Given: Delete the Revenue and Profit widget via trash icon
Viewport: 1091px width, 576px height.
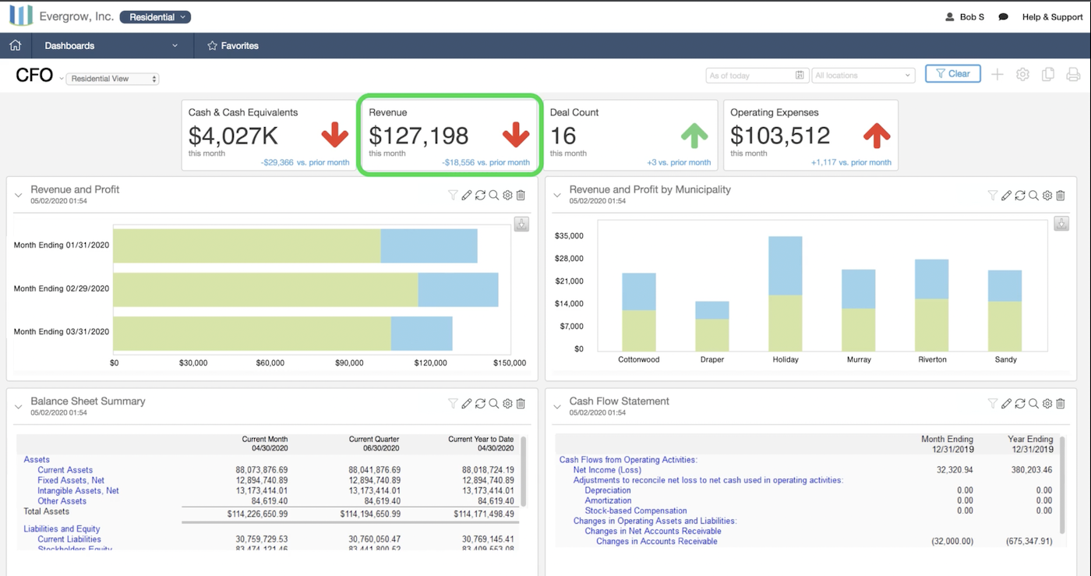Looking at the screenshot, I should [x=521, y=195].
